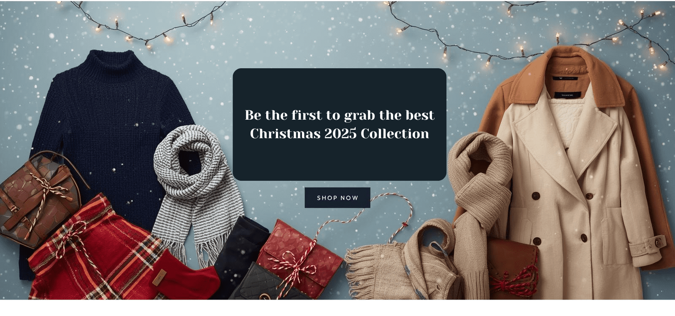The height and width of the screenshot is (316, 675).
Task: Click the SHOP NOW button
Action: (x=337, y=198)
